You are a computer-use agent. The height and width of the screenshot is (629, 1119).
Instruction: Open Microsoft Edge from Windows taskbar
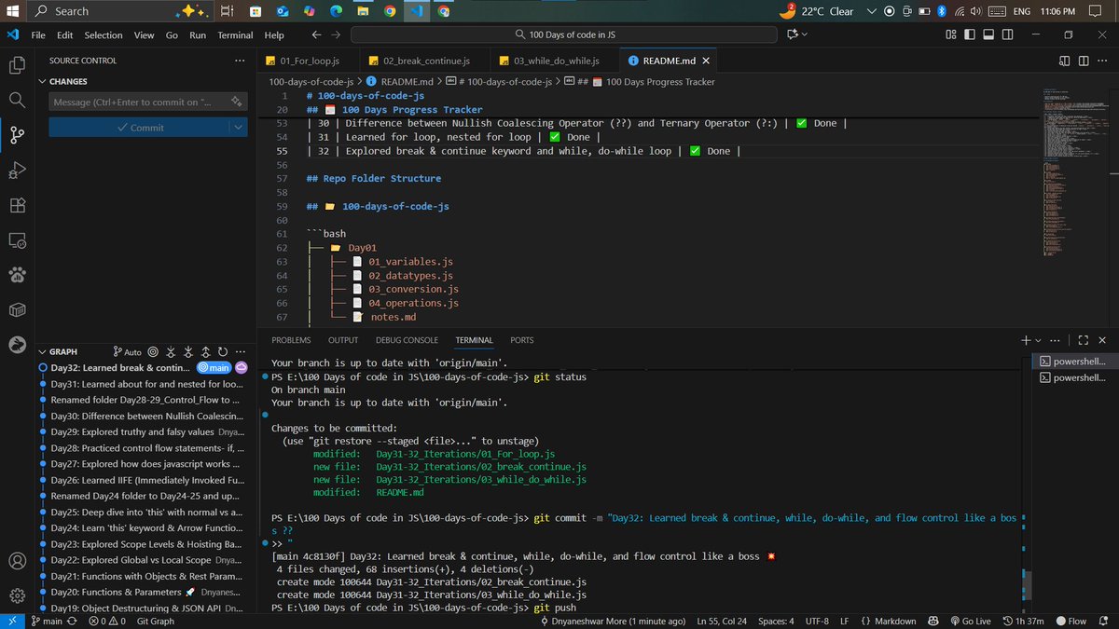[x=335, y=11]
